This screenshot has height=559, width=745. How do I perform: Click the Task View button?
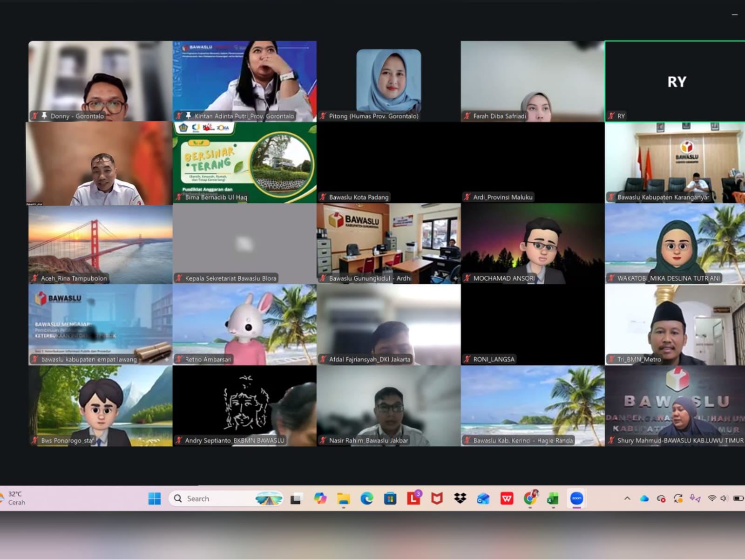pyautogui.click(x=296, y=499)
